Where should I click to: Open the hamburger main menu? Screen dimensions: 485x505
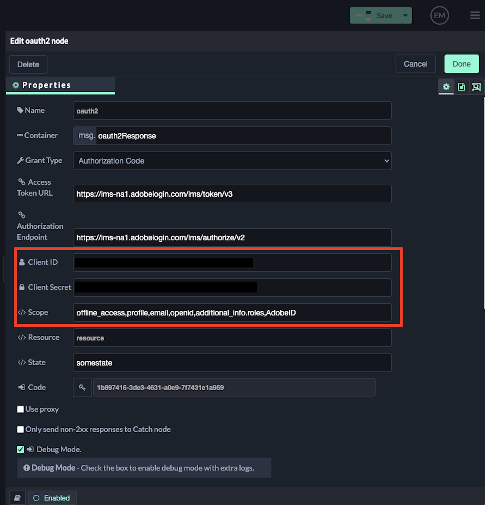click(x=475, y=16)
